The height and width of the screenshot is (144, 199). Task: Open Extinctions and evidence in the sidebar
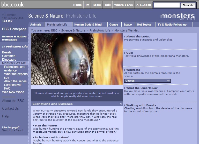click(x=14, y=69)
